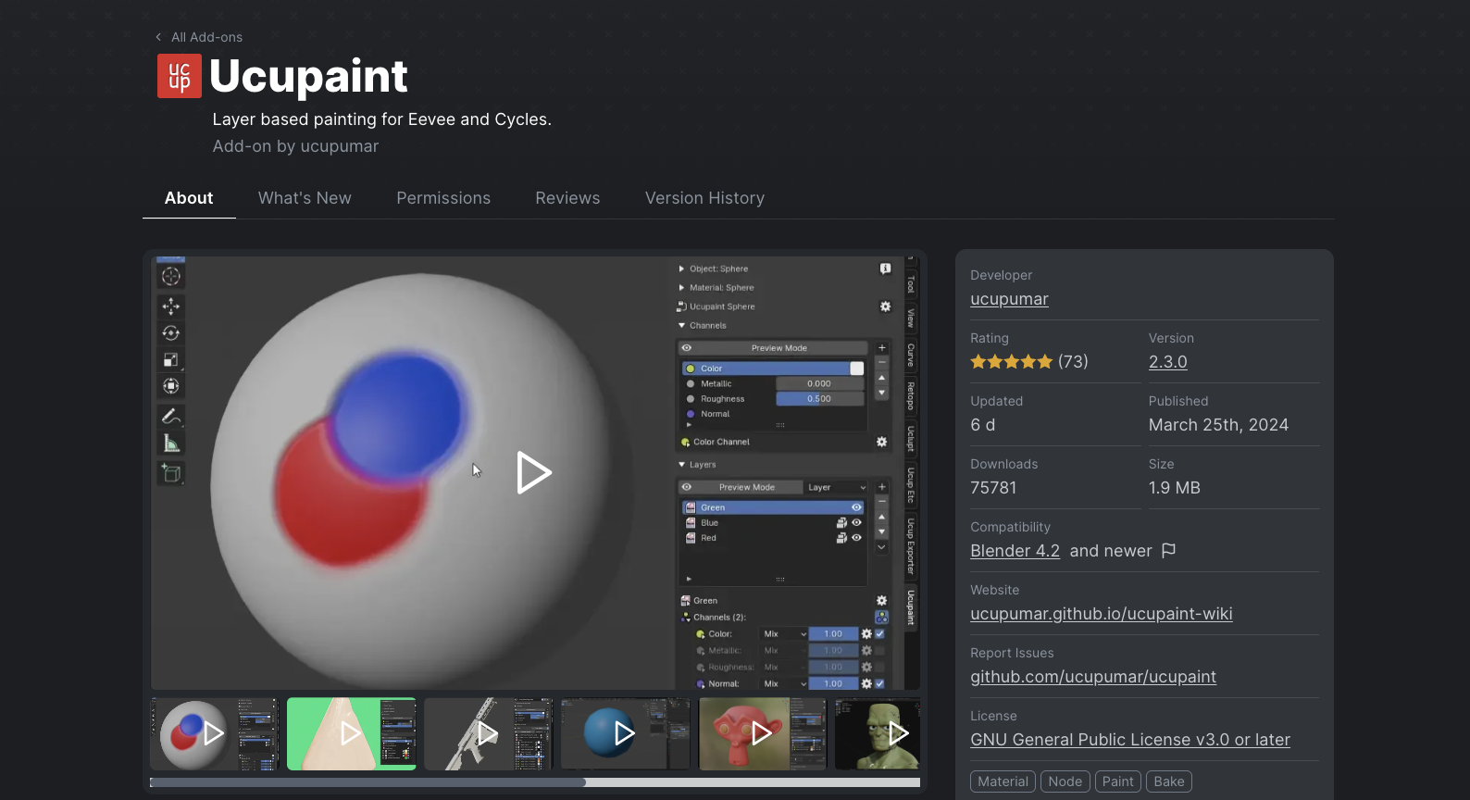Click the Paint tag
Screen dimensions: 1470x800
pos(1118,781)
